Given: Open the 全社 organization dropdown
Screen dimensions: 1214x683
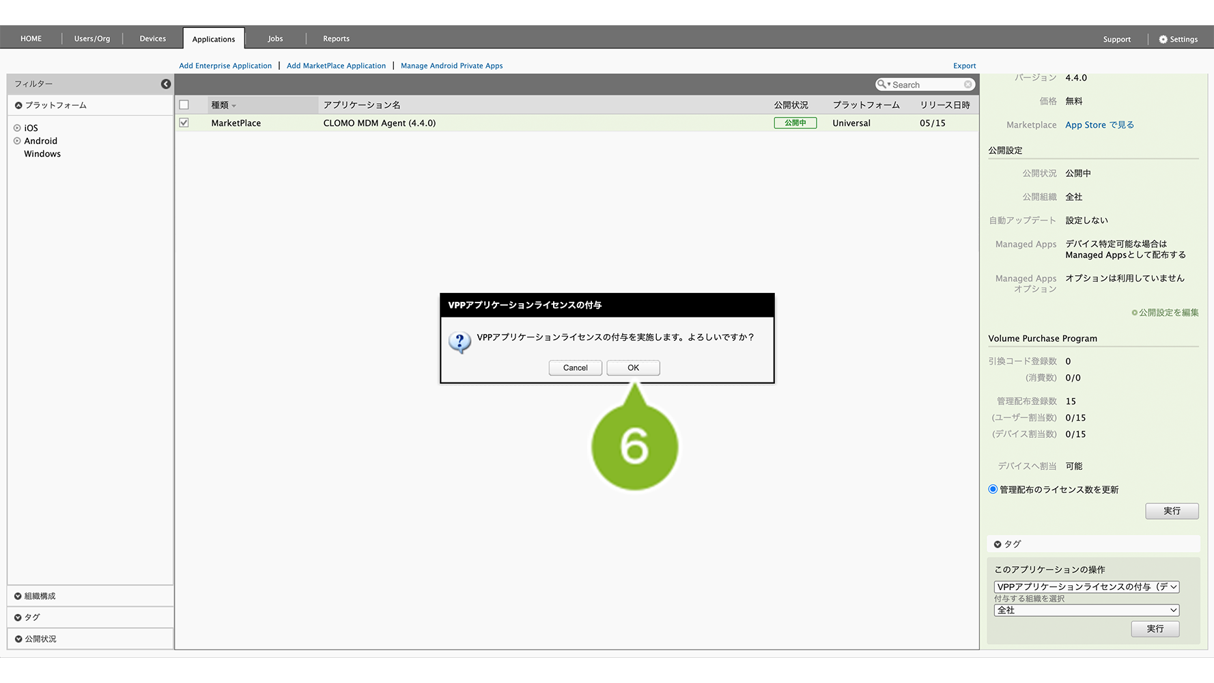Looking at the screenshot, I should 1086,610.
